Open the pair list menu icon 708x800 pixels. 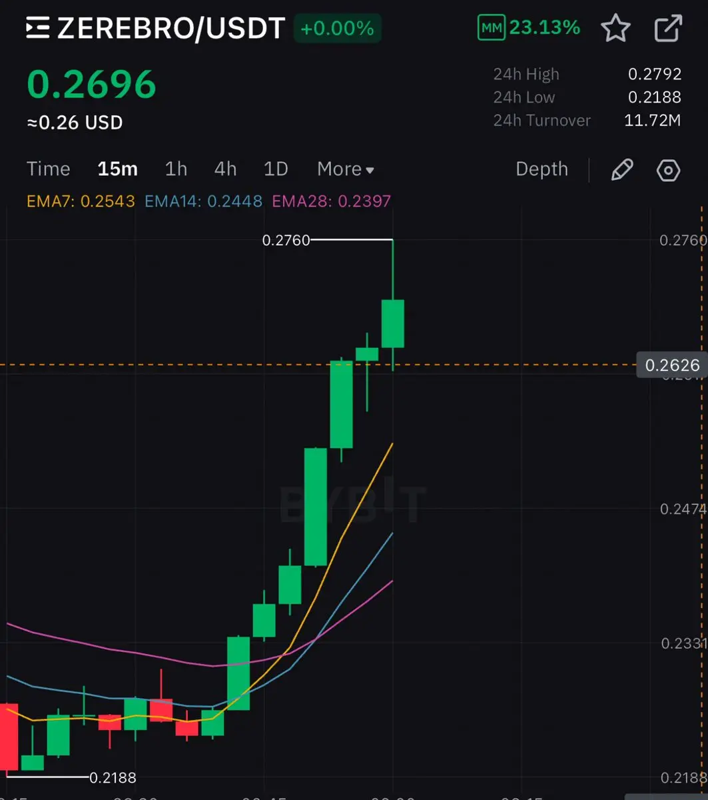[38, 28]
